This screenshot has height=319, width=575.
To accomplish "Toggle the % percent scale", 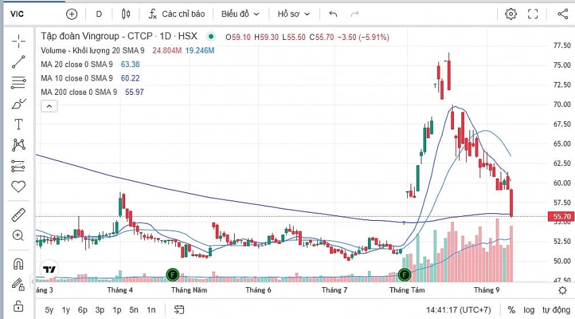I will [x=511, y=310].
